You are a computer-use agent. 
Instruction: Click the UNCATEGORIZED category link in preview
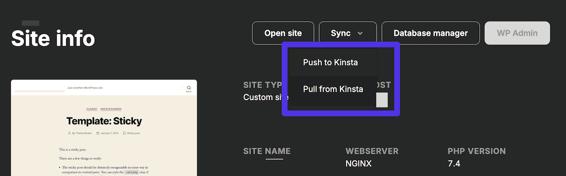(111, 109)
